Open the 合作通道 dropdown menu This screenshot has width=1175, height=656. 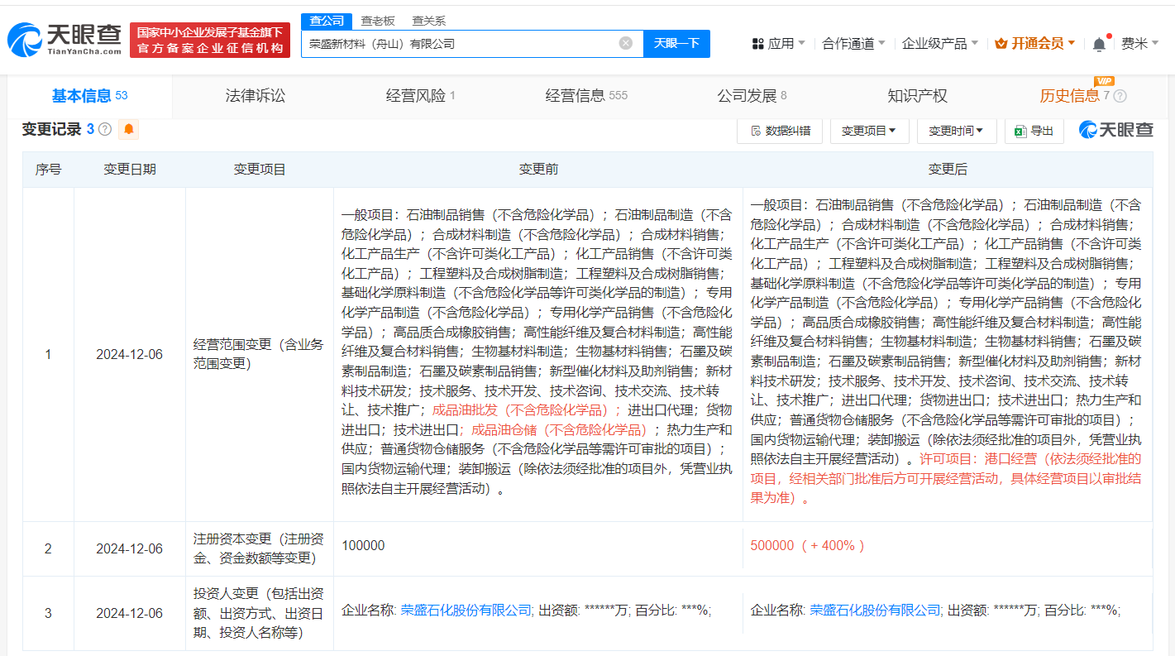coord(853,44)
